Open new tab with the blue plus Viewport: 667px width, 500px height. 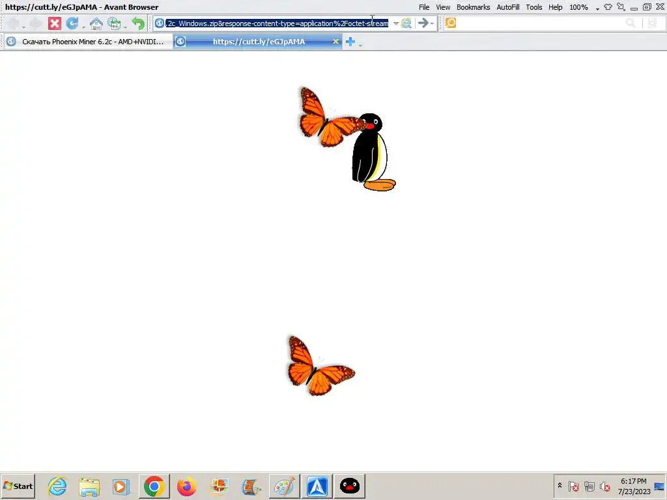coord(350,42)
